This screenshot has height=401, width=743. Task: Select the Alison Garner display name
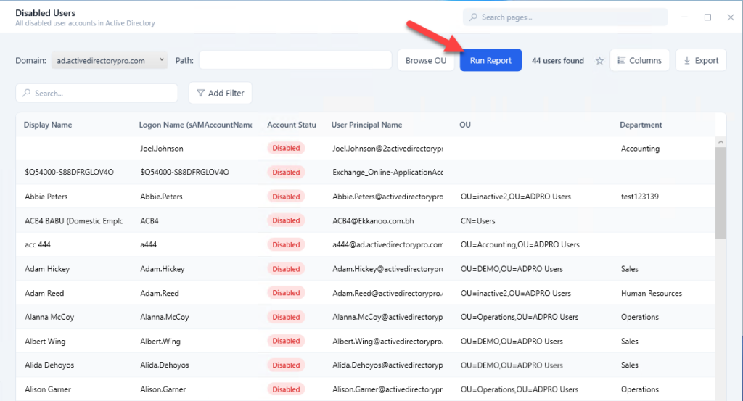[x=48, y=389]
